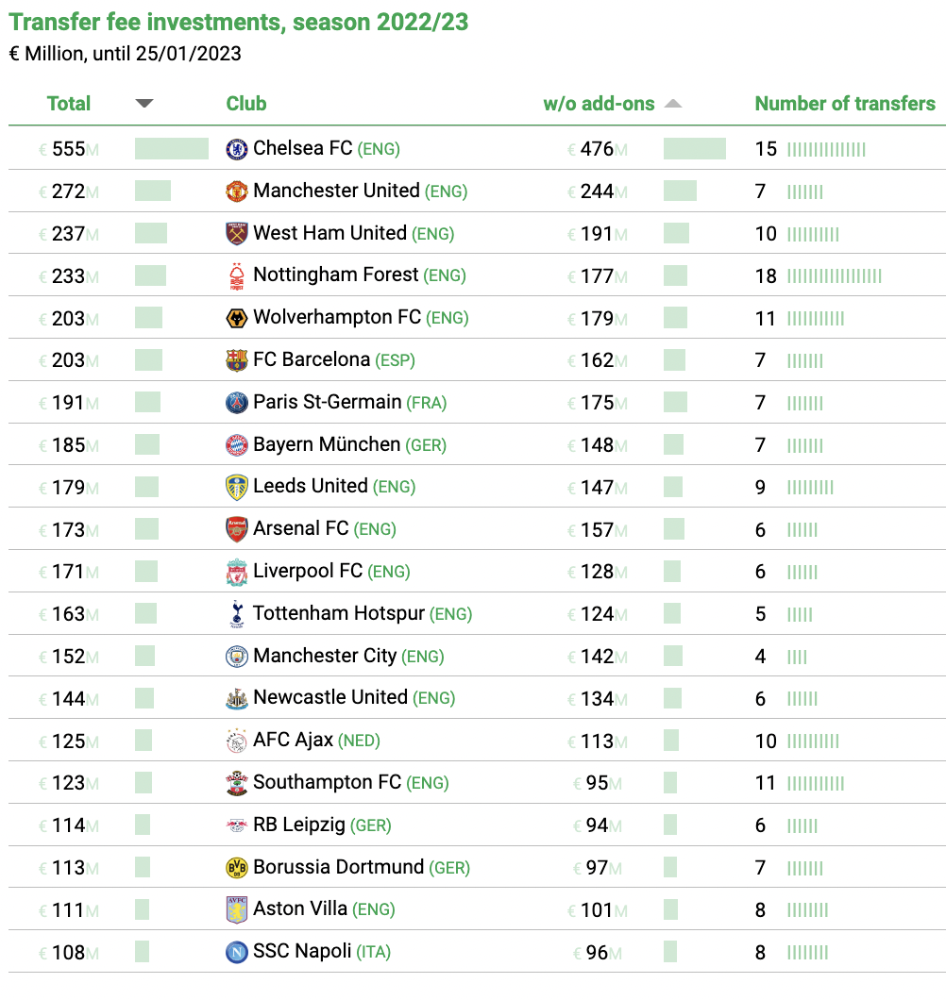Image resolution: width=946 pixels, height=1000 pixels.
Task: Open the Nottingham Forest club name
Action: pyautogui.click(x=336, y=275)
